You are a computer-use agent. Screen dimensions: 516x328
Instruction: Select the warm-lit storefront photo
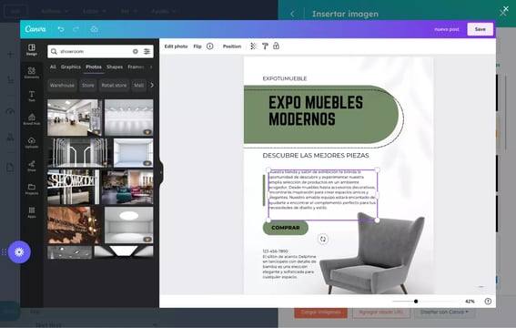pyautogui.click(x=75, y=225)
